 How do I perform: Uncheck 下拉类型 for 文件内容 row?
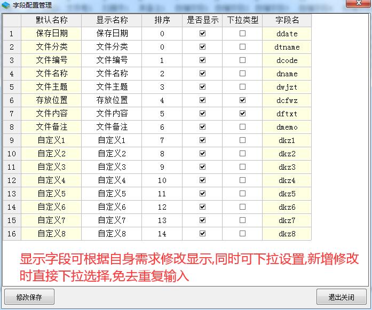(x=242, y=114)
